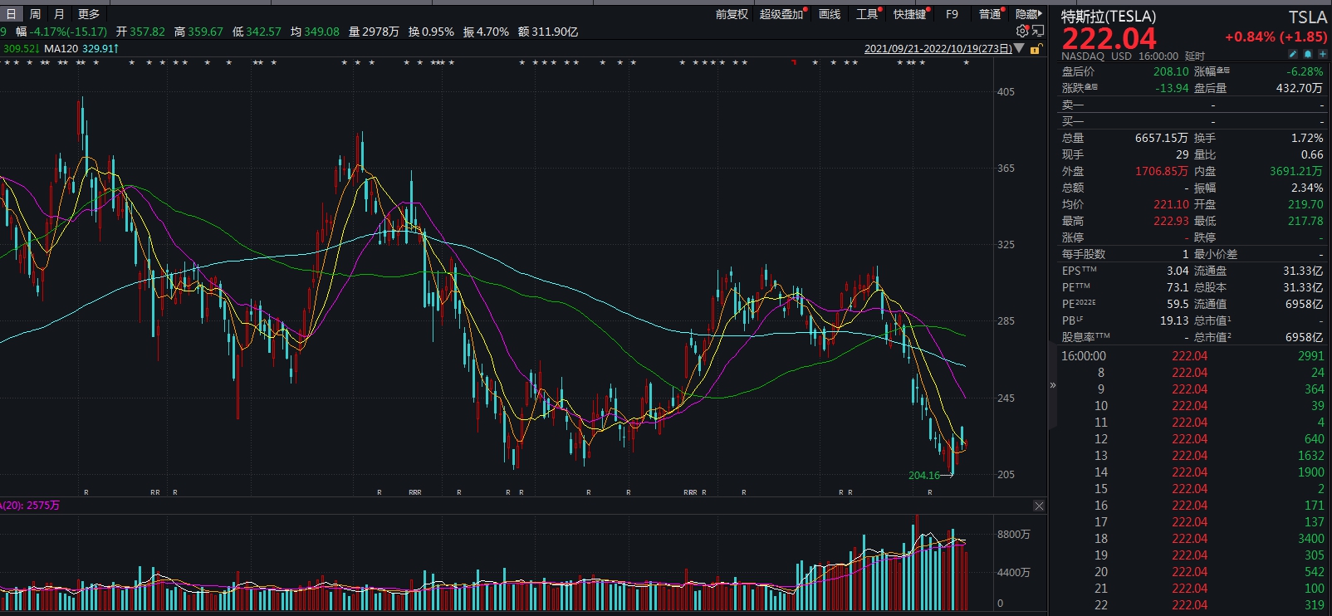Click the 外盘 1706.85万 value
Viewport: 1332px width, 616px height.
tap(1162, 171)
